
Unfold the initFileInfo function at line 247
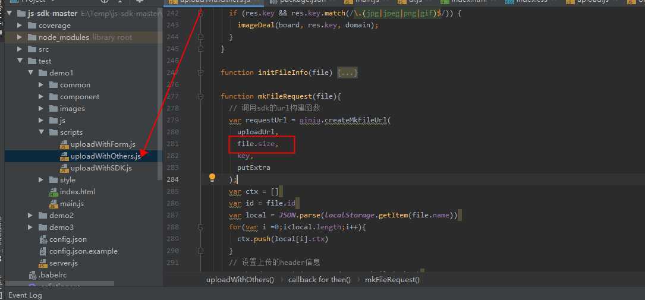(x=200, y=72)
